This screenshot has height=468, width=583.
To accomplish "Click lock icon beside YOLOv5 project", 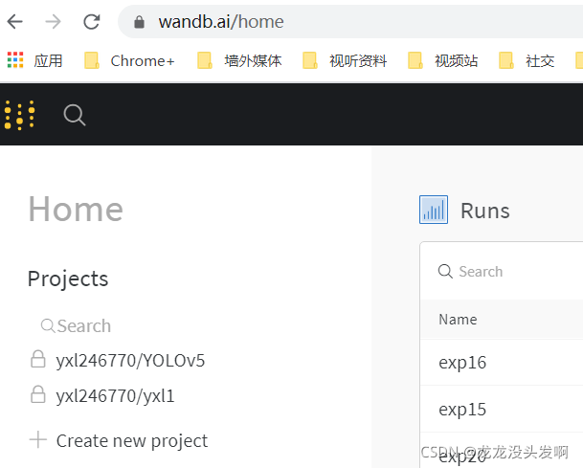I will coord(38,359).
